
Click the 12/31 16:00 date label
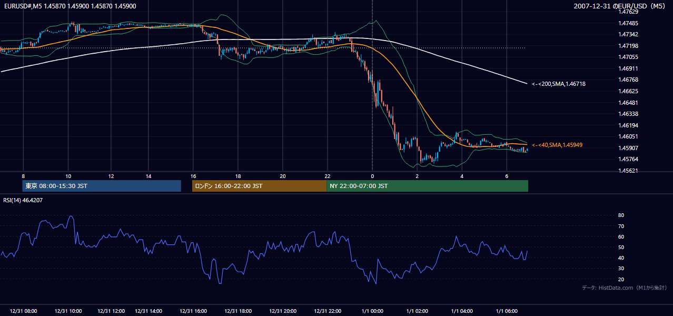click(193, 311)
